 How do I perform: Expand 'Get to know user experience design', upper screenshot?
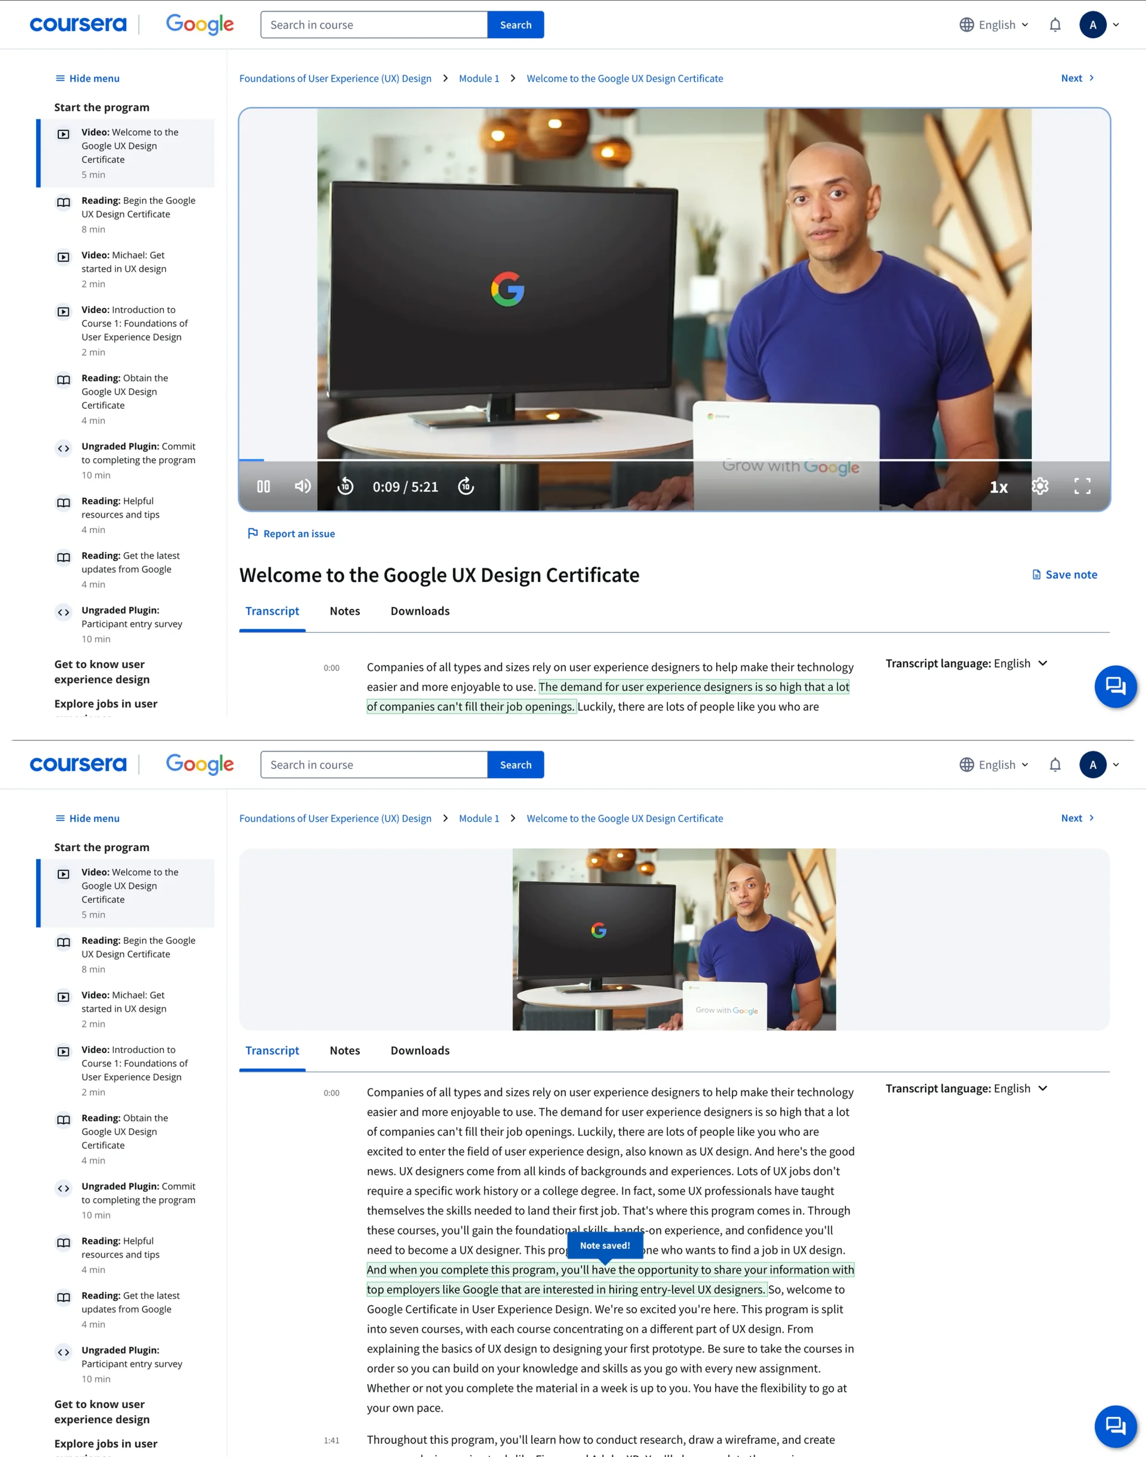tap(102, 672)
